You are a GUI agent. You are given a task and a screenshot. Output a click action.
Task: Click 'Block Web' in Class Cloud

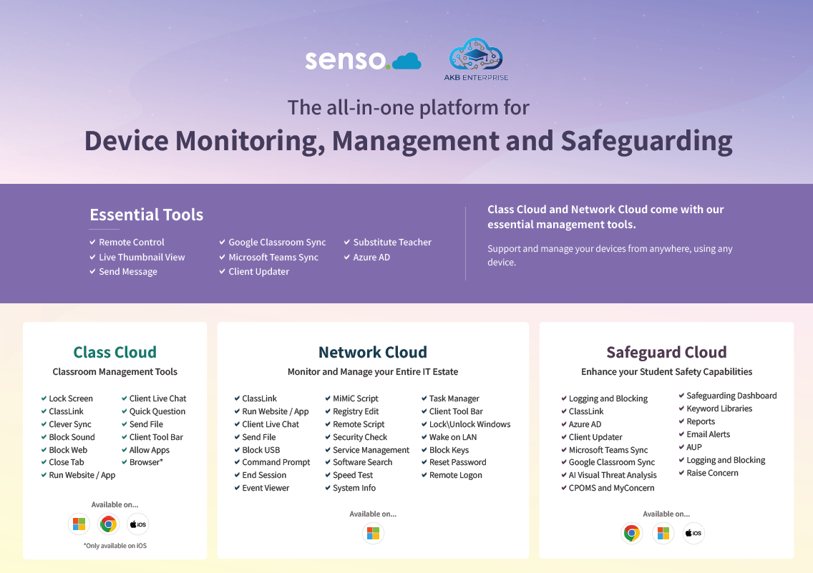point(68,450)
